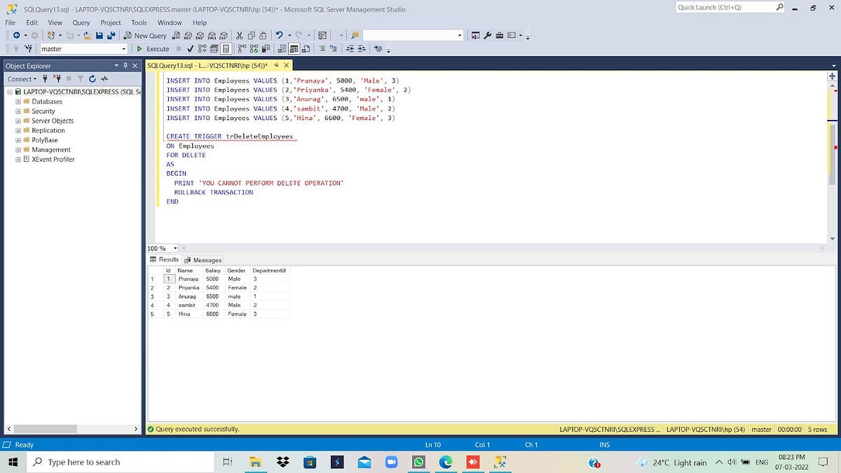This screenshot has height=473, width=841.
Task: Open Microsoft Edge from the taskbar
Action: coord(446,462)
